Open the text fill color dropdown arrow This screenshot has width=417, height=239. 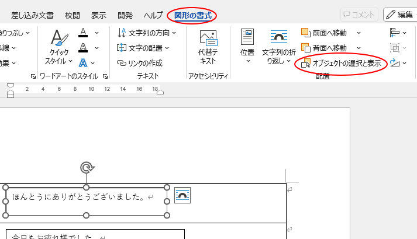coord(97,33)
